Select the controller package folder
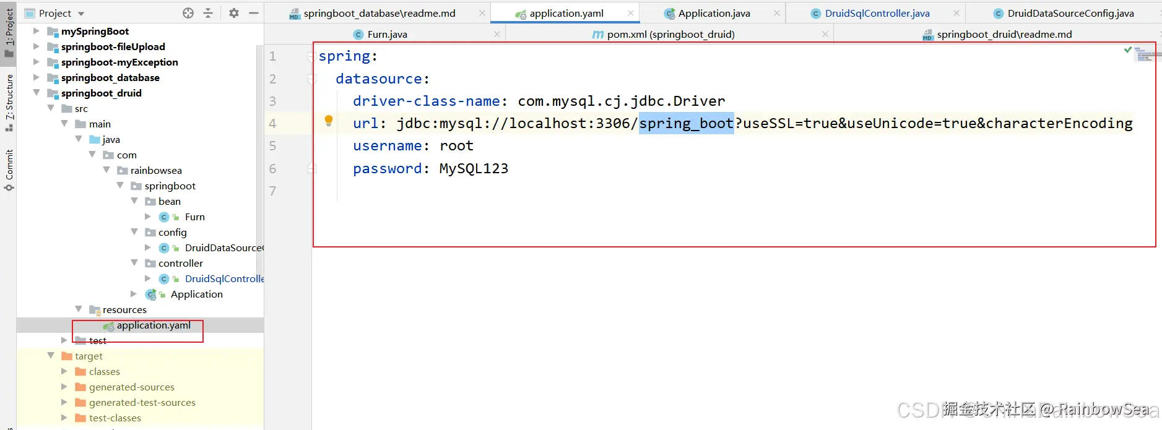The width and height of the screenshot is (1162, 430). tap(180, 264)
